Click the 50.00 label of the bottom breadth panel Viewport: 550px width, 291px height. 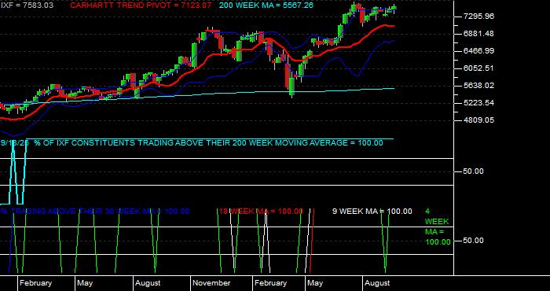pyautogui.click(x=473, y=241)
